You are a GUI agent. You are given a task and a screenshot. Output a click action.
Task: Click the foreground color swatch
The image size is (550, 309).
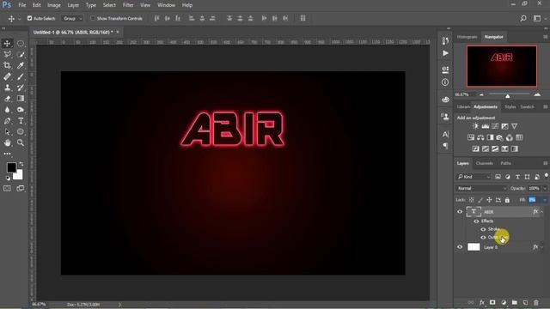click(x=11, y=167)
